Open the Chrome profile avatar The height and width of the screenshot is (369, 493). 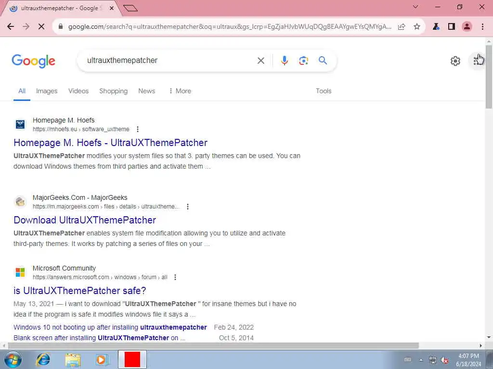[467, 27]
